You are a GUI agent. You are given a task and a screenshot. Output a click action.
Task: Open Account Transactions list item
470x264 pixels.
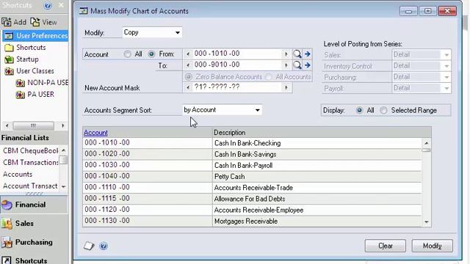pyautogui.click(x=30, y=186)
